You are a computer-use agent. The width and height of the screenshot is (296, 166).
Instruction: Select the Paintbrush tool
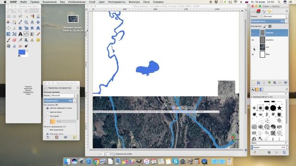click(8, 40)
